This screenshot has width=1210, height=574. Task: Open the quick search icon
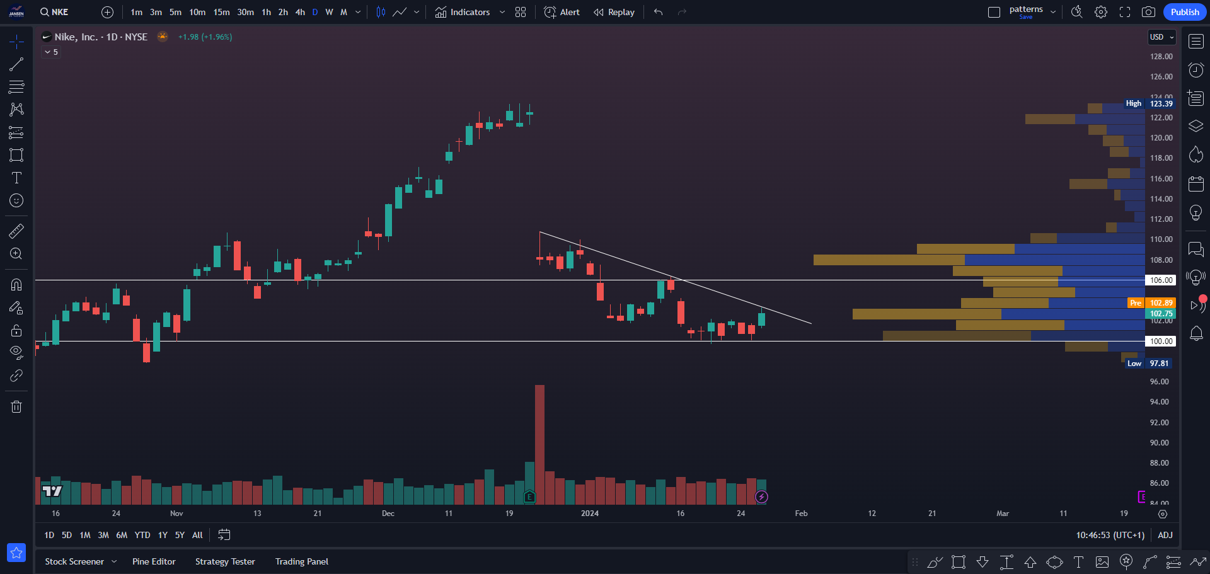[x=1077, y=12]
